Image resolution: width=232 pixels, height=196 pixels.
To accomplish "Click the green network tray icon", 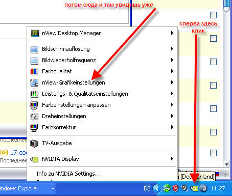I will (167, 188).
